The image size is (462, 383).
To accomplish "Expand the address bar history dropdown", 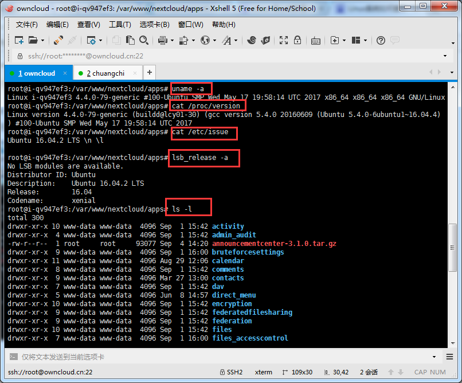I will [x=445, y=56].
